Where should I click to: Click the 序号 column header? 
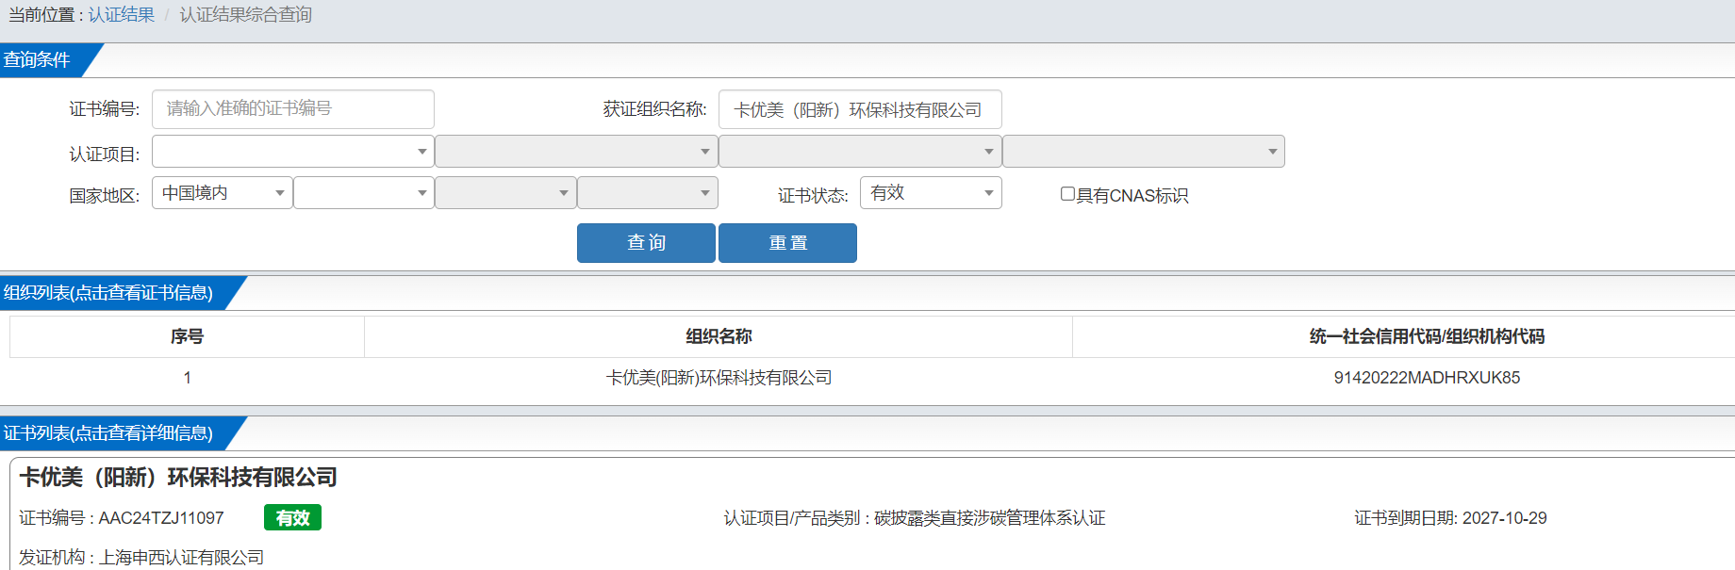(x=187, y=336)
